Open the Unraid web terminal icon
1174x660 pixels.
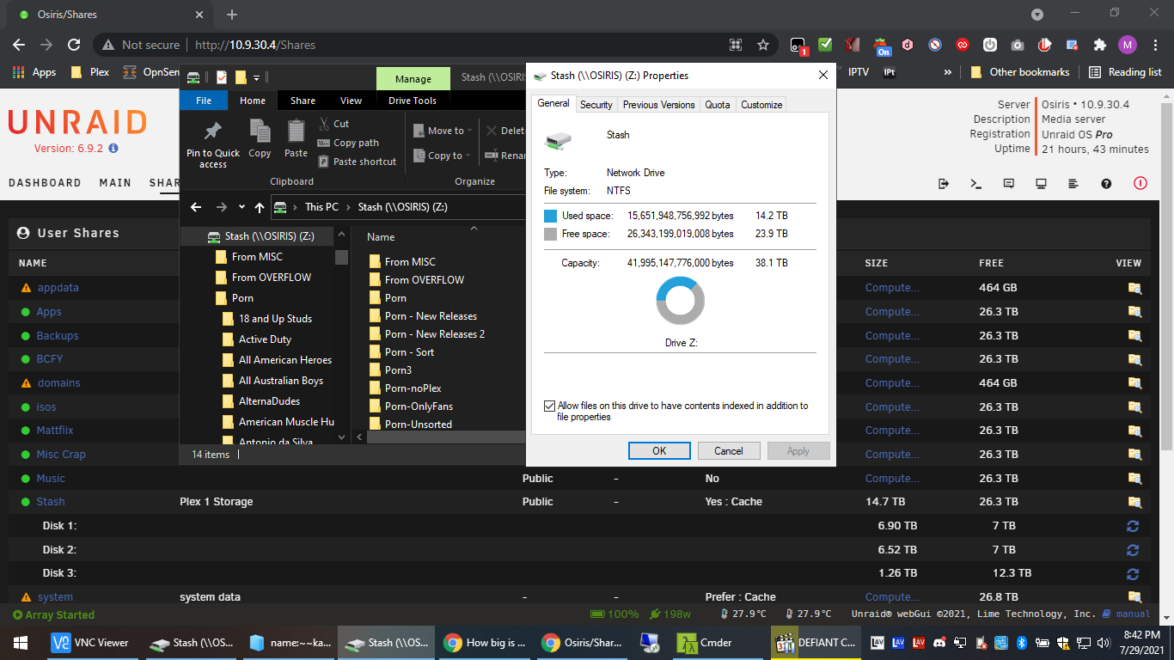[x=975, y=183]
